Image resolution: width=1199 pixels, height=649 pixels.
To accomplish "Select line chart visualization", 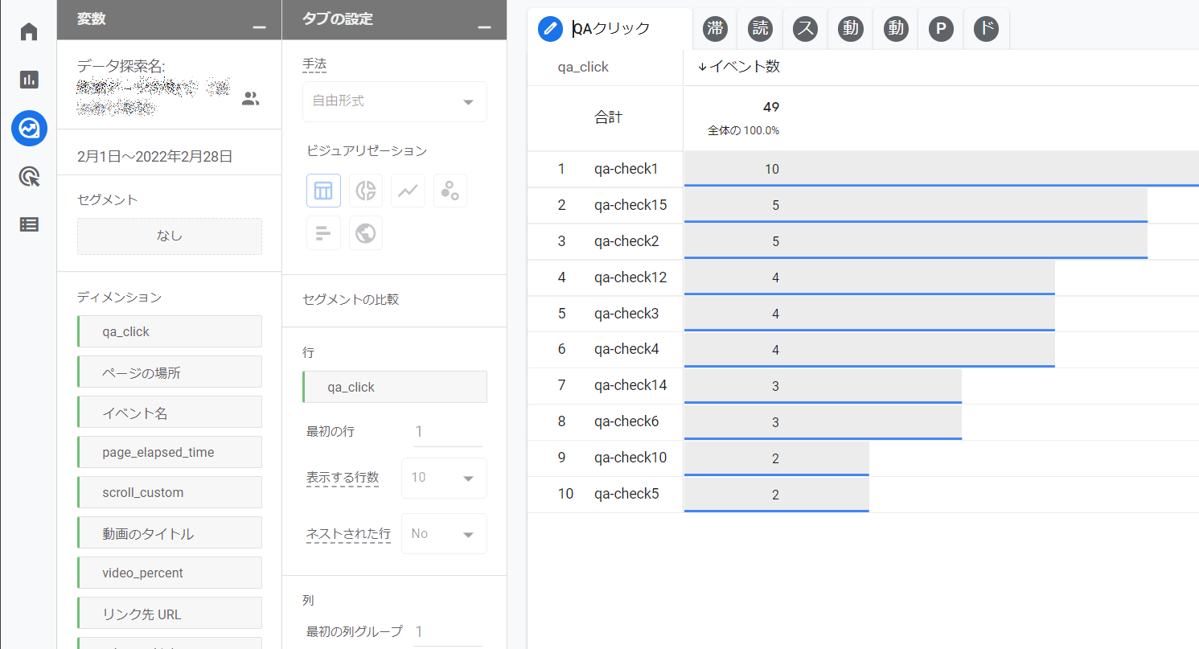I will point(408,191).
